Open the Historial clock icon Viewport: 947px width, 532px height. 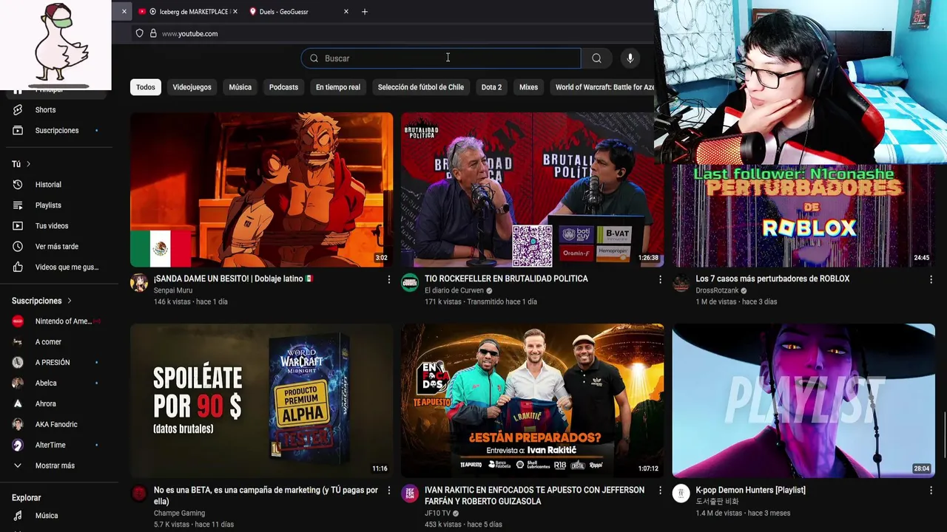pos(18,185)
